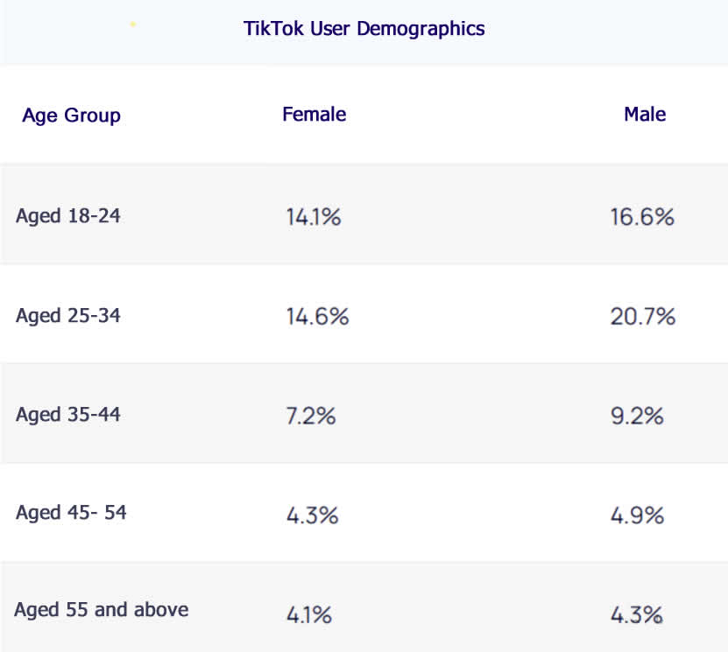Image resolution: width=728 pixels, height=652 pixels.
Task: Click the 20.7% male value
Action: pyautogui.click(x=643, y=317)
